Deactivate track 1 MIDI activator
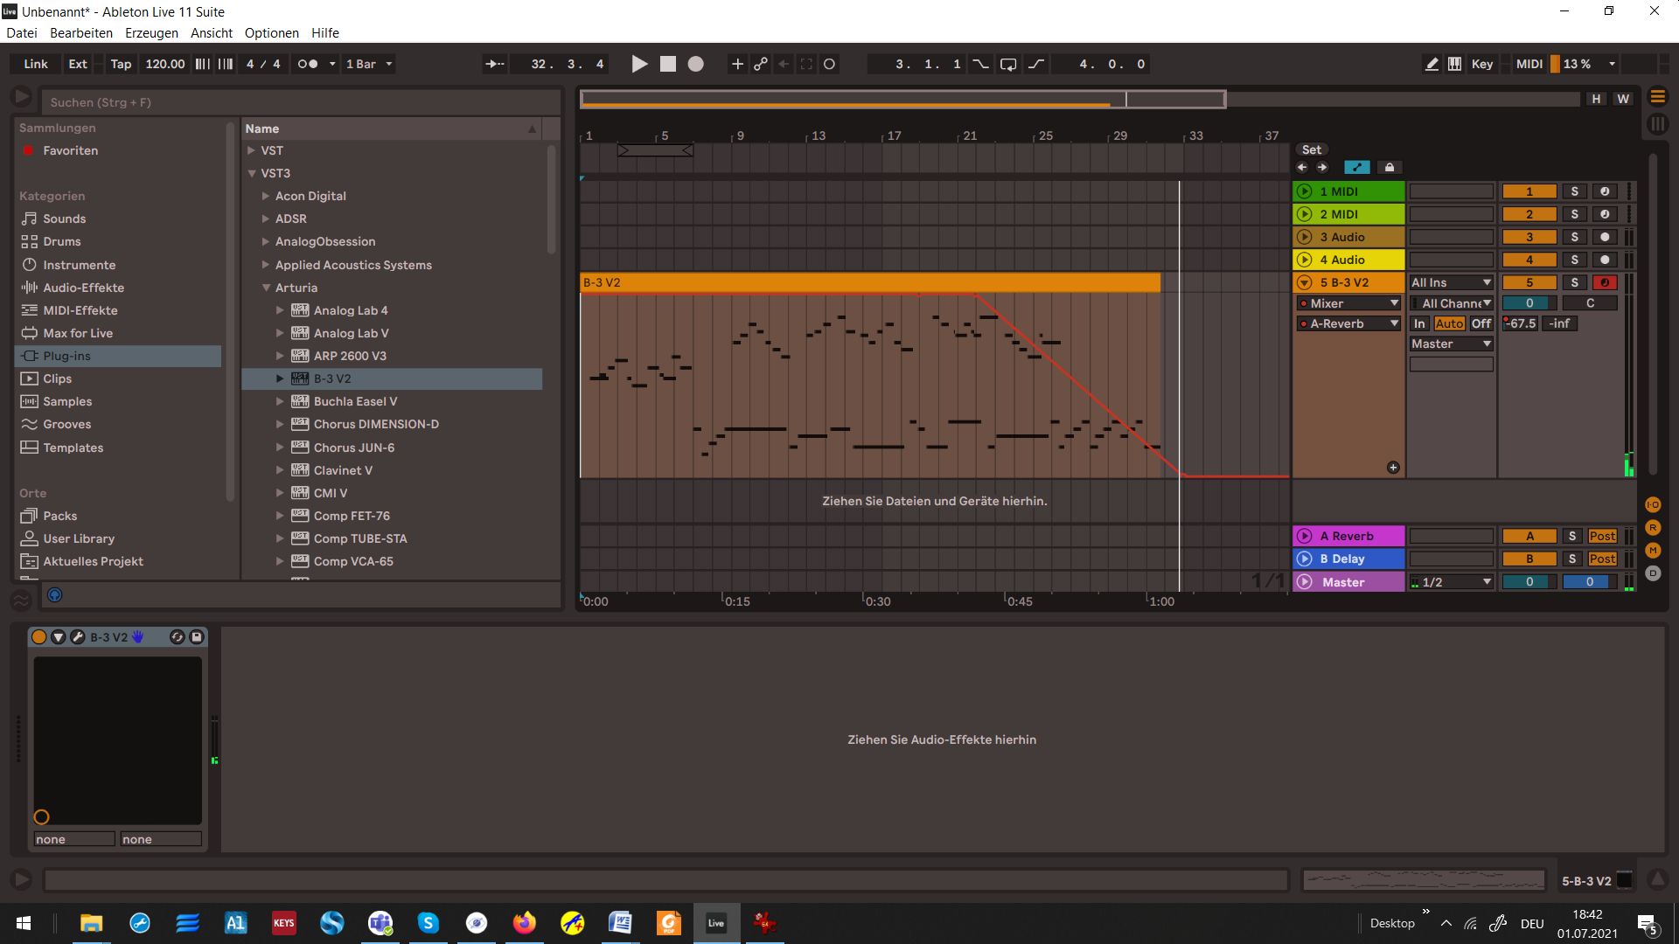 pos(1529,191)
